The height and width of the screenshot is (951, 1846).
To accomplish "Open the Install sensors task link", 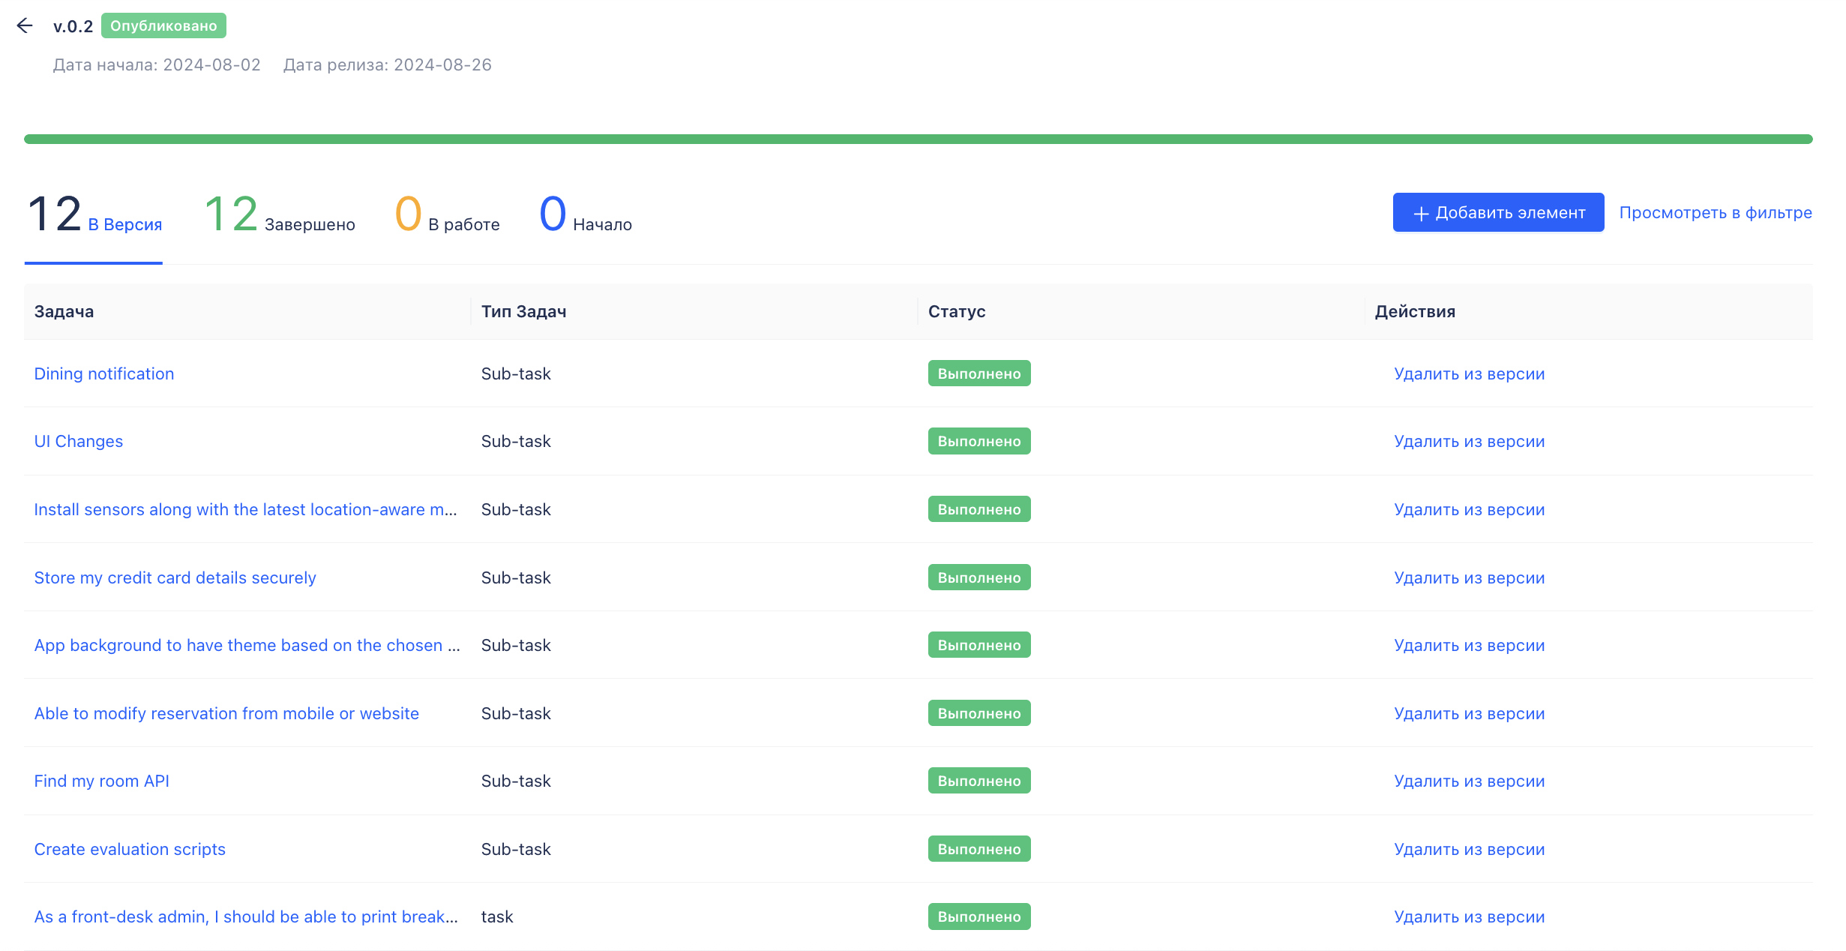I will click(245, 509).
